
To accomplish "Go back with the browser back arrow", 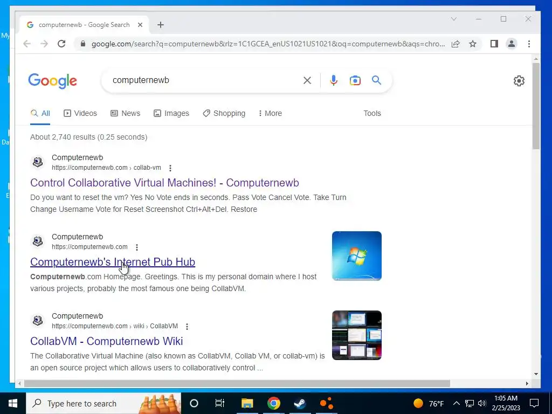I will (x=27, y=44).
